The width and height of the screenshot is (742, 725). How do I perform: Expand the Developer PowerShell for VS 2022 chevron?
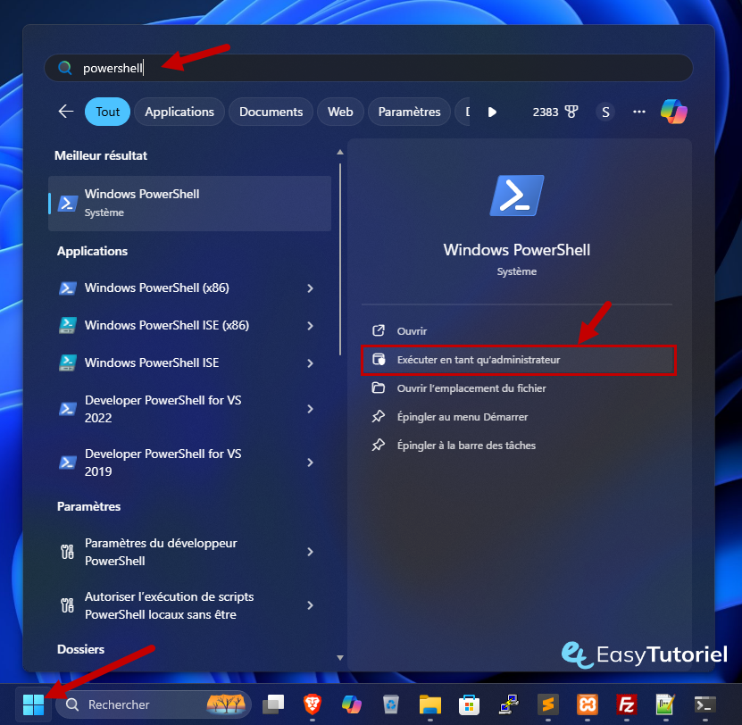coord(311,409)
